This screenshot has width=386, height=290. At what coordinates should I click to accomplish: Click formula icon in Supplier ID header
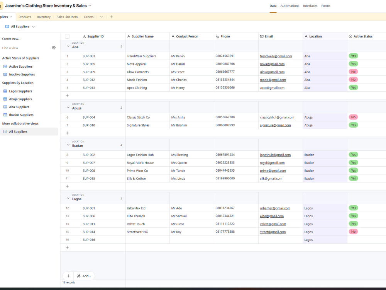pos(85,36)
